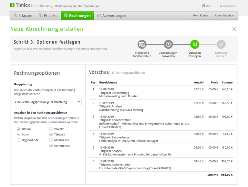The image size is (248, 187).
Task: Uncheck the Datum checkbox
Action: [x=18, y=129]
